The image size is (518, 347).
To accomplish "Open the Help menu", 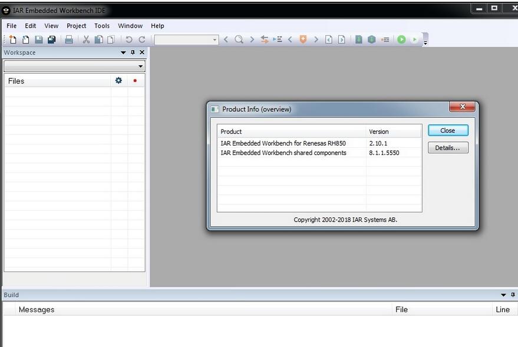I will [x=157, y=26].
